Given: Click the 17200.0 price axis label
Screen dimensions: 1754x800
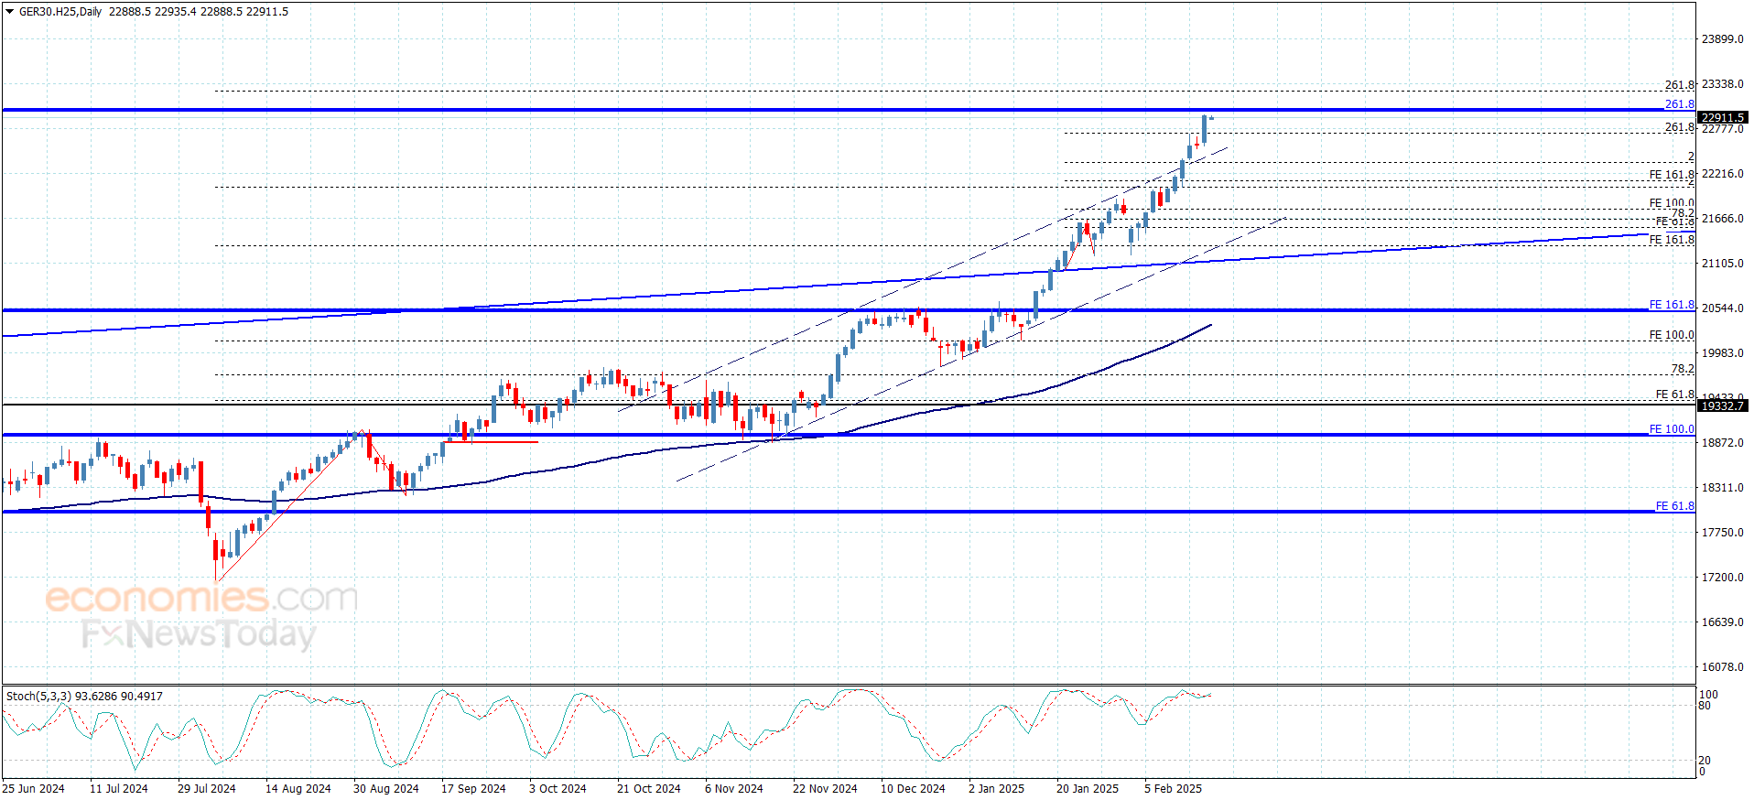Looking at the screenshot, I should pyautogui.click(x=1722, y=578).
